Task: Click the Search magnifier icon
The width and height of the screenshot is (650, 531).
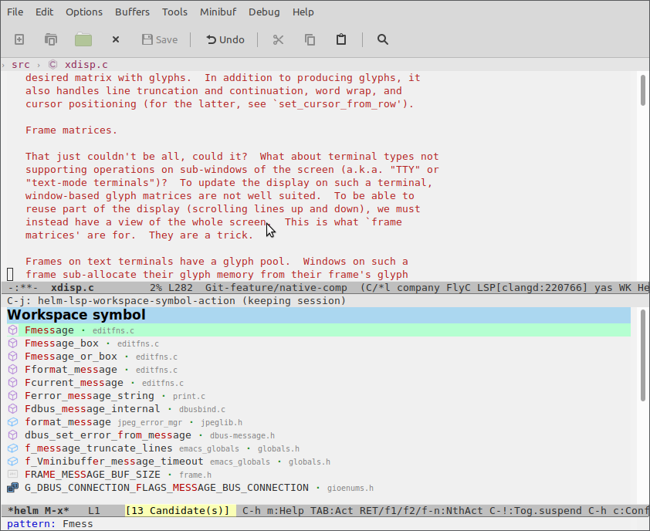Action: [x=382, y=39]
